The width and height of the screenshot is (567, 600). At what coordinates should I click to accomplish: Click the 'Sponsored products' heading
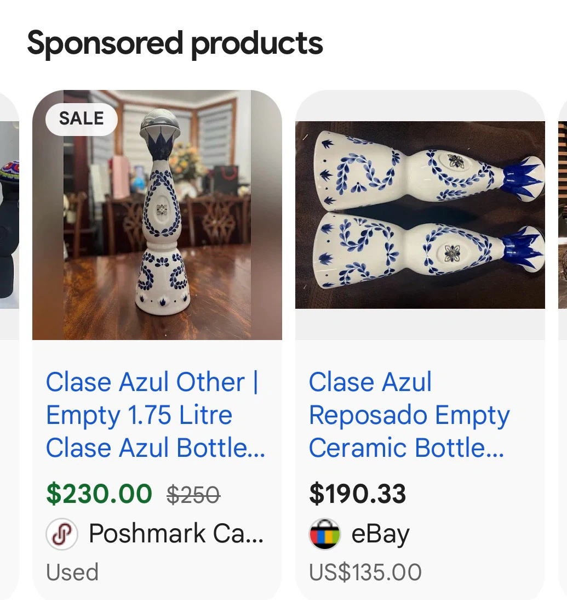click(x=175, y=44)
